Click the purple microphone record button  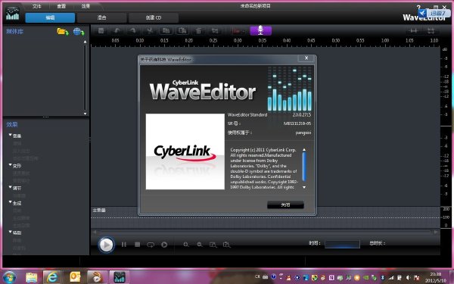pos(260,30)
